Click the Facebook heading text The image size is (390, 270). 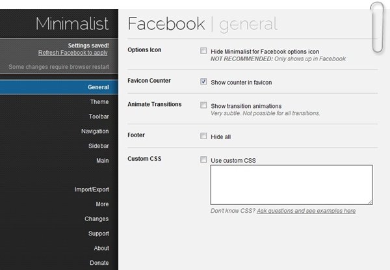point(166,24)
